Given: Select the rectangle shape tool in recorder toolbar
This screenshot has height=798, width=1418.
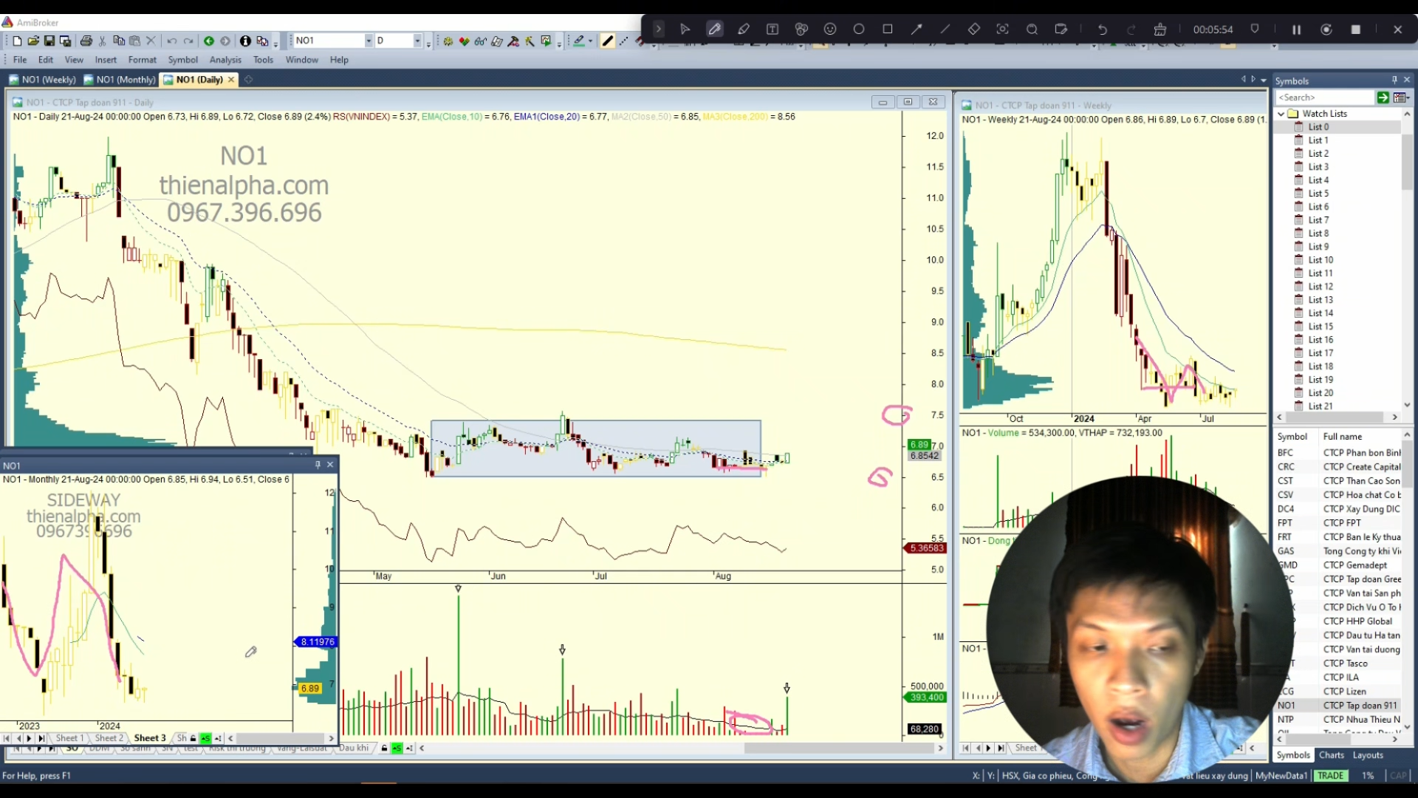Looking at the screenshot, I should 888,30.
